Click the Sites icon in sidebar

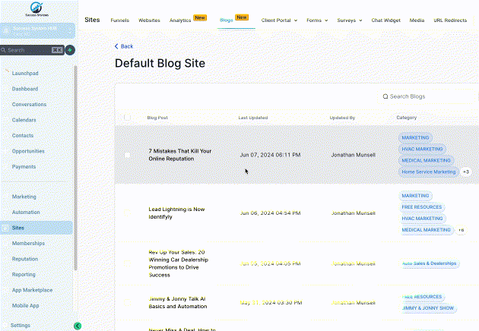coord(5,227)
